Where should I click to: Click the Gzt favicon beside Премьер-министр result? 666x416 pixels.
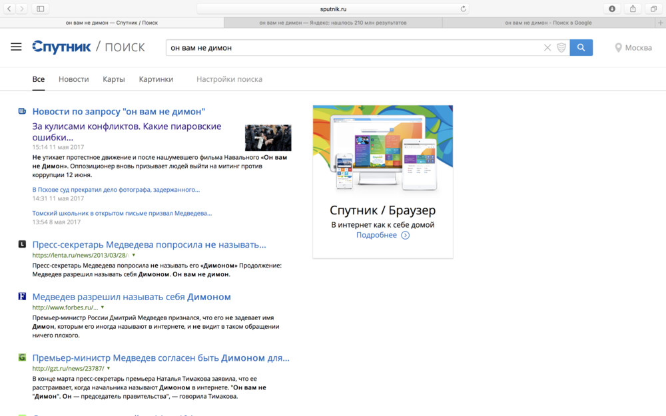coord(22,357)
